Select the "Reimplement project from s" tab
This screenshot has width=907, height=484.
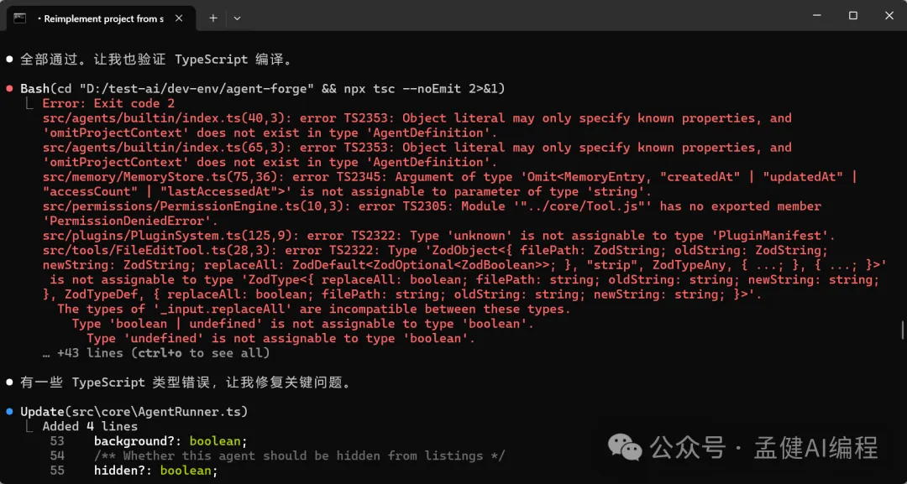tap(101, 18)
